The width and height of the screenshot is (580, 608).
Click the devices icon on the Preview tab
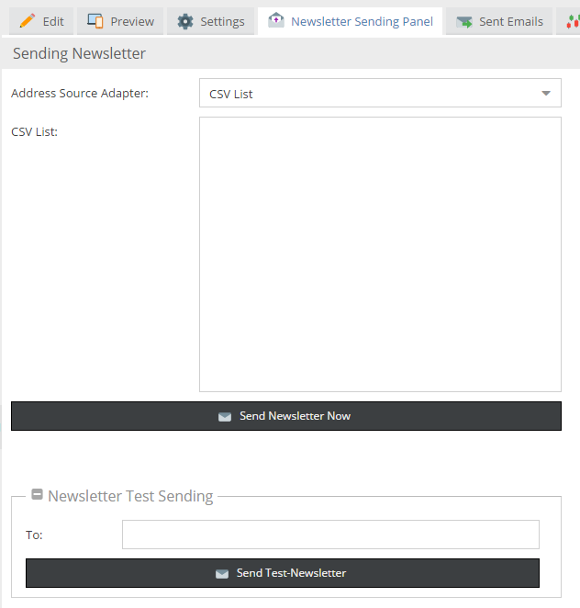pyautogui.click(x=95, y=21)
